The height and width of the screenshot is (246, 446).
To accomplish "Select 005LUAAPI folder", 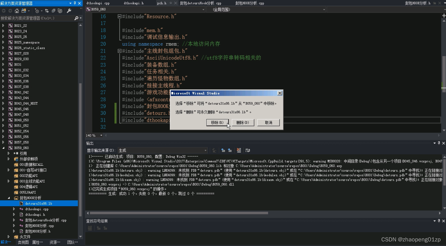I will point(28,192).
